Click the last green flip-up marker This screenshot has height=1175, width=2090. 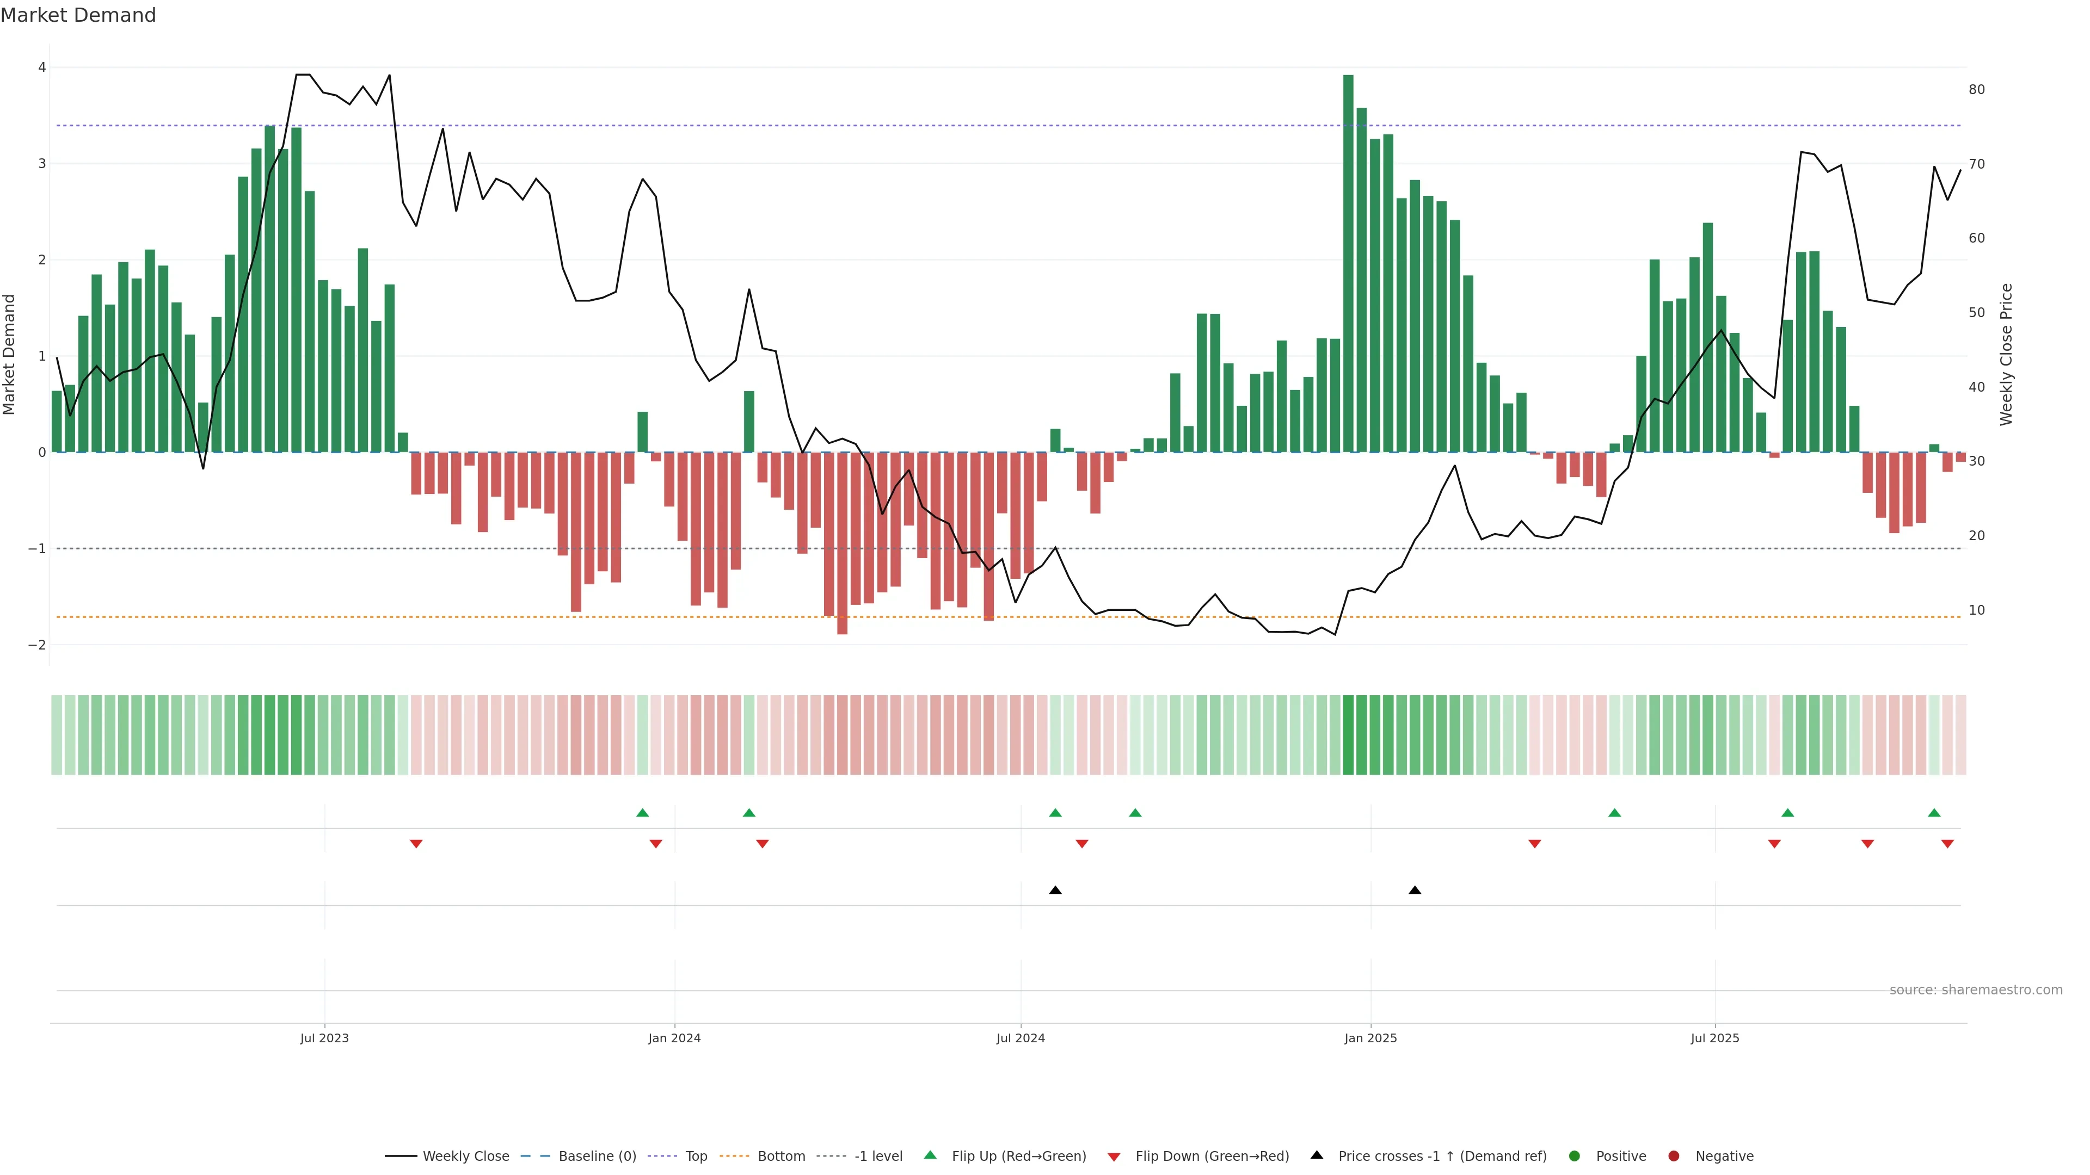point(1934,813)
